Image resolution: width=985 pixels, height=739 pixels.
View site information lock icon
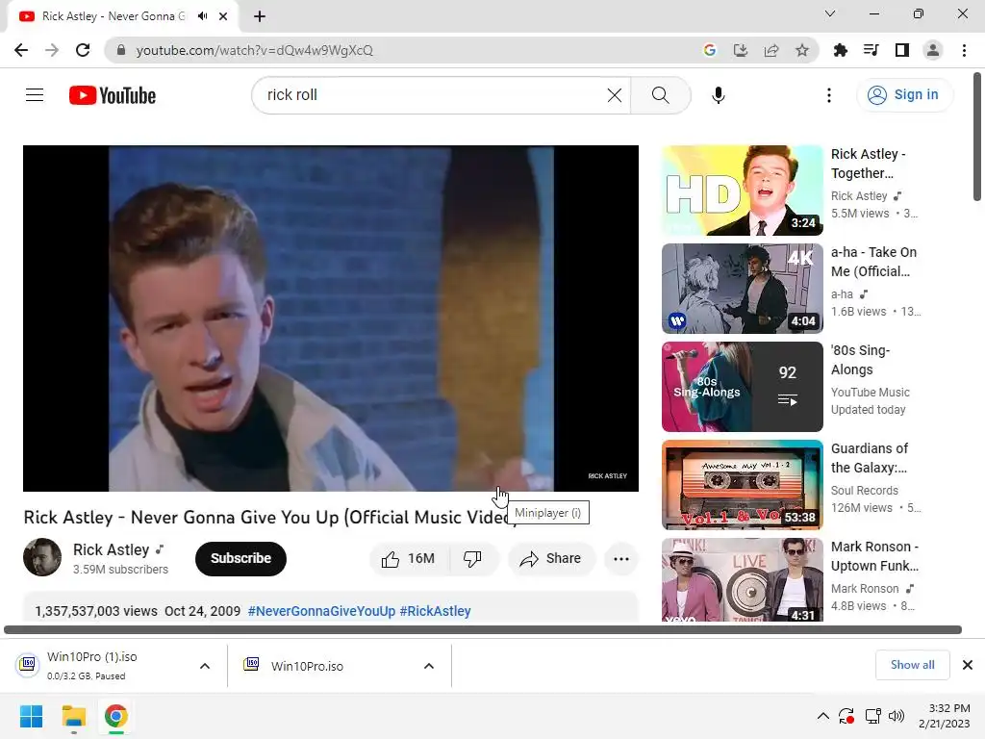[121, 50]
